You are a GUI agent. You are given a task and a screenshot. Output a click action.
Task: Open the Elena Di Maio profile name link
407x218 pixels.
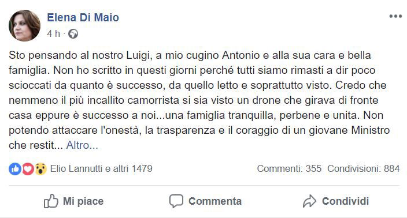(83, 17)
